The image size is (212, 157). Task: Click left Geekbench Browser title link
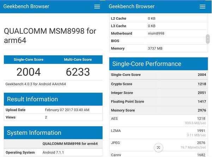coord(26,6)
